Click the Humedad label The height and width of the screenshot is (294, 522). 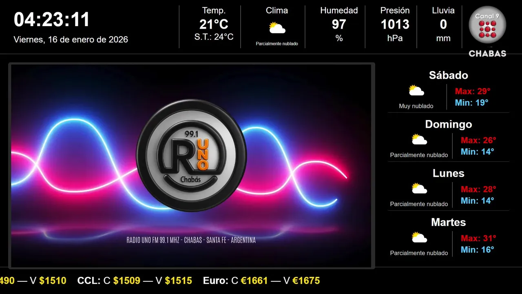pyautogui.click(x=339, y=11)
